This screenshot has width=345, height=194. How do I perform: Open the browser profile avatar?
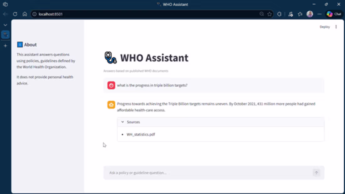click(x=310, y=14)
